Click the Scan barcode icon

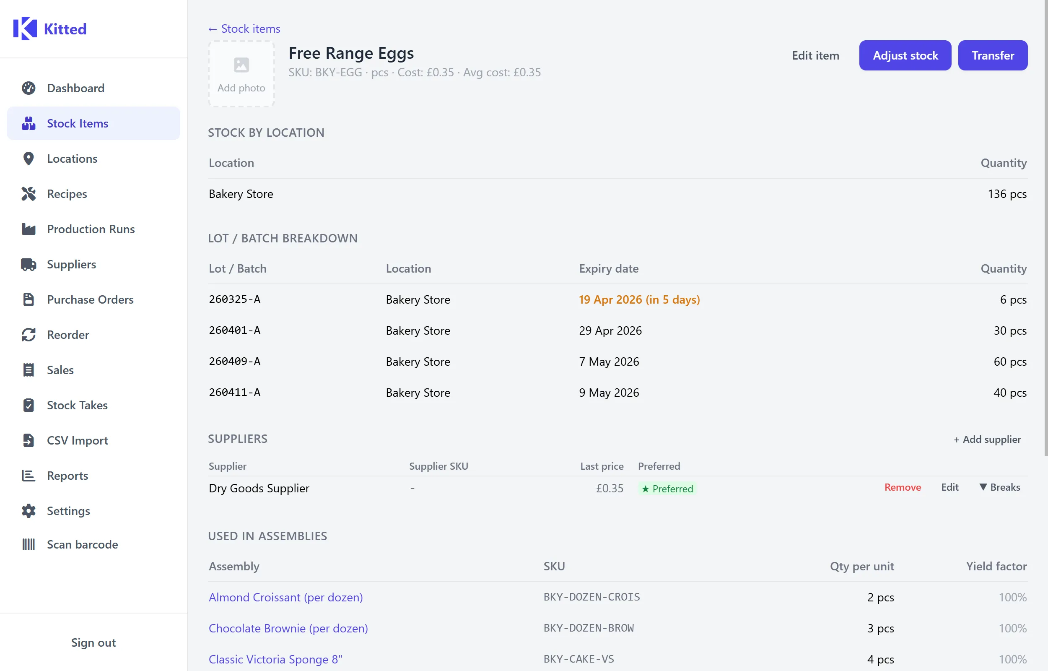(29, 544)
